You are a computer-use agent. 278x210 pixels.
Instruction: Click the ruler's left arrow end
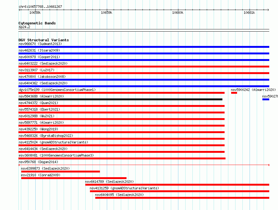pos(19,10)
